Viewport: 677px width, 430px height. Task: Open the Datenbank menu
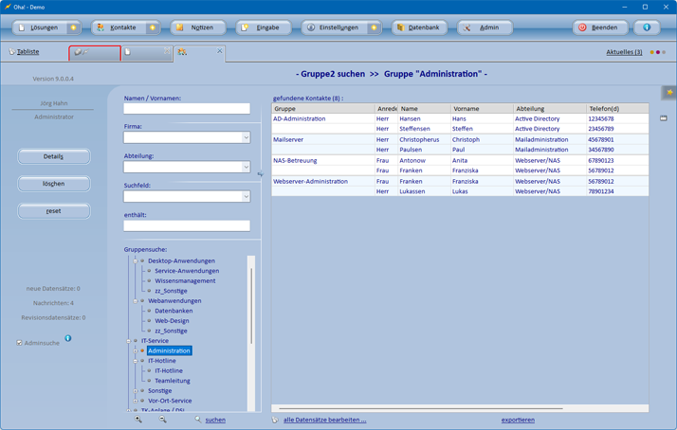418,27
